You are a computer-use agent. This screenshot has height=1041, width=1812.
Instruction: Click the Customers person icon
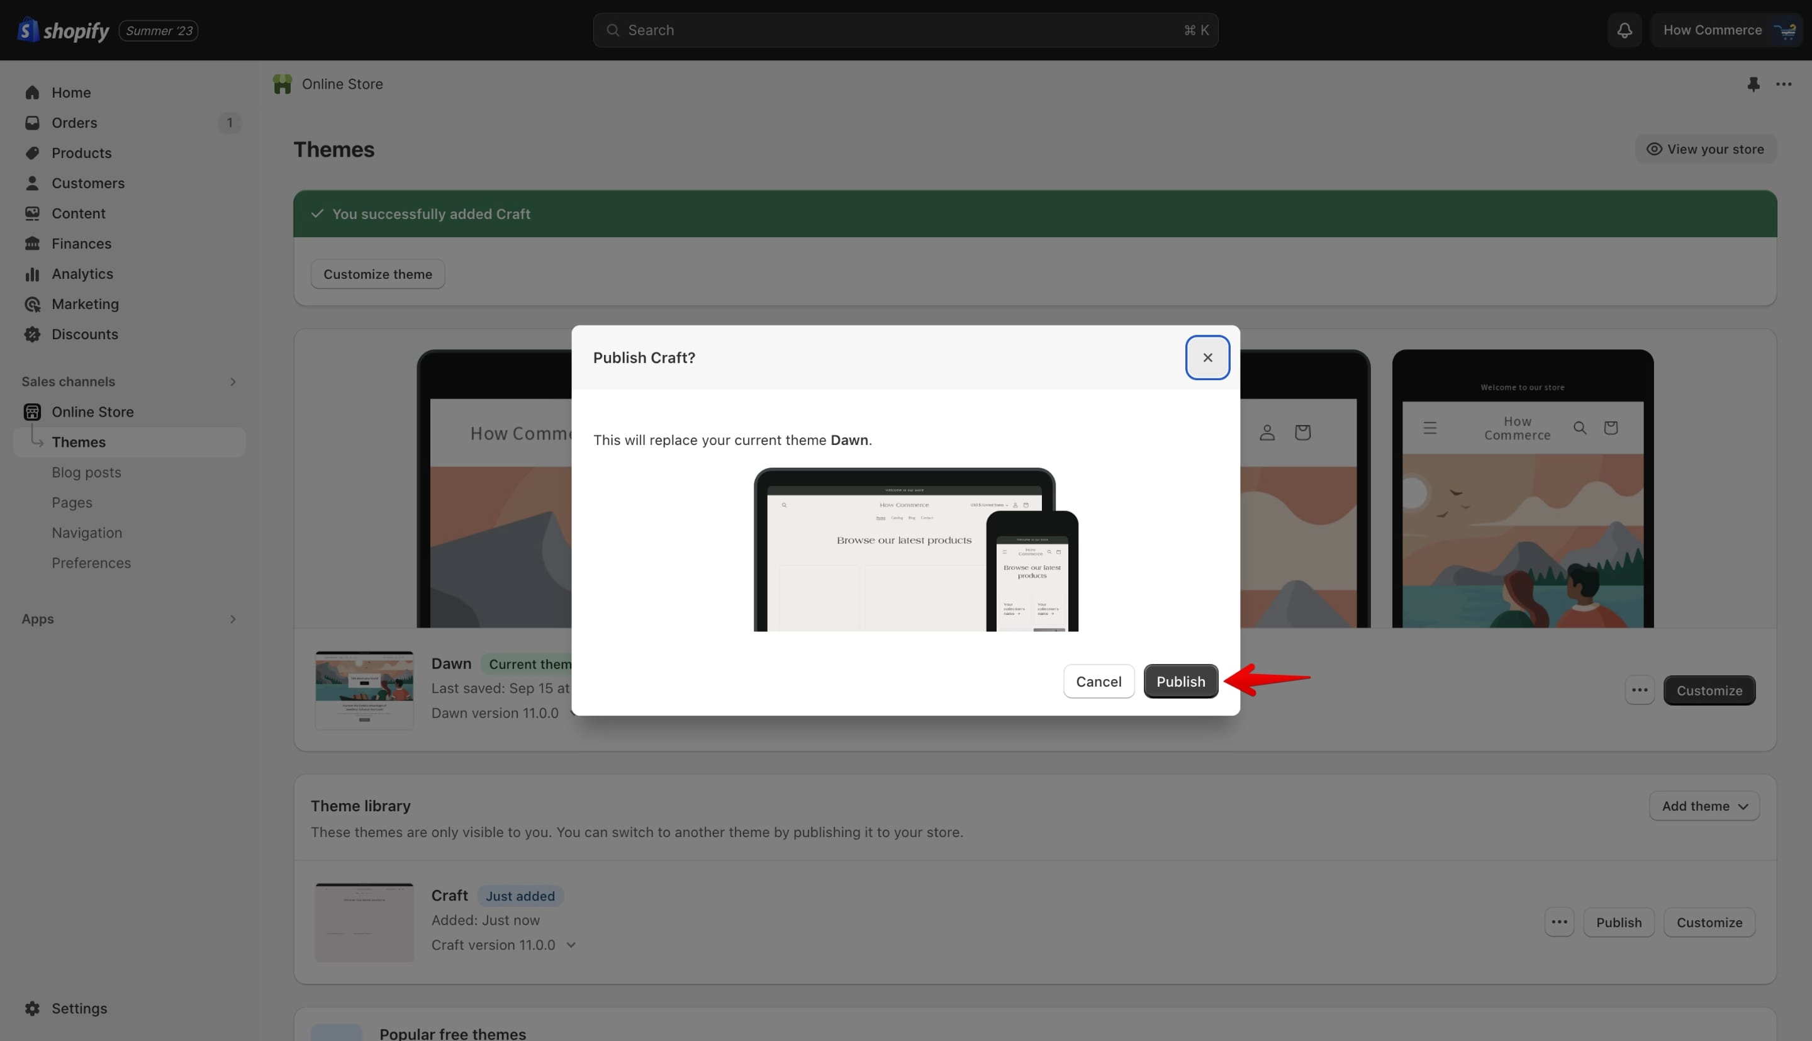point(32,183)
